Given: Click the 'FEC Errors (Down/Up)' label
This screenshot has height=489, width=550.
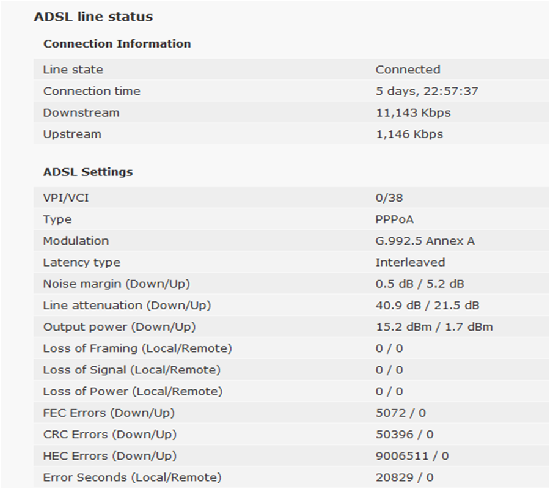Looking at the screenshot, I should (x=109, y=413).
